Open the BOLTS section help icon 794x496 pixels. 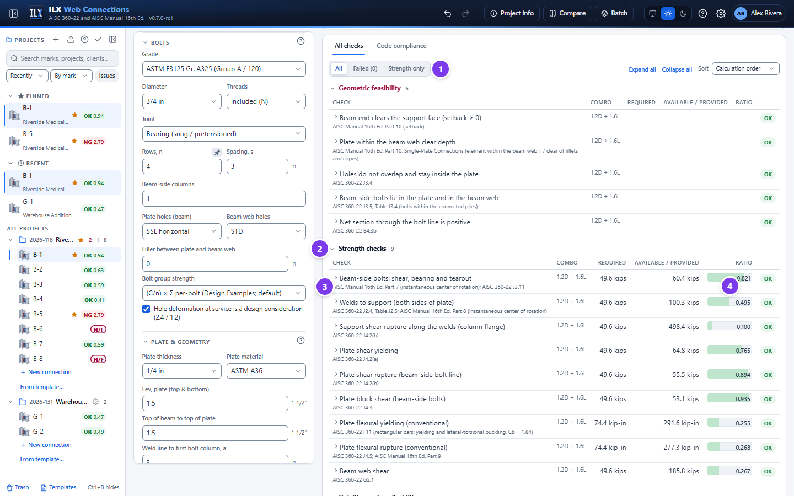tap(301, 41)
